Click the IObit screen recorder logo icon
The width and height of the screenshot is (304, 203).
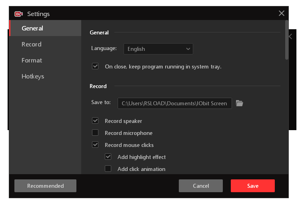pos(18,14)
